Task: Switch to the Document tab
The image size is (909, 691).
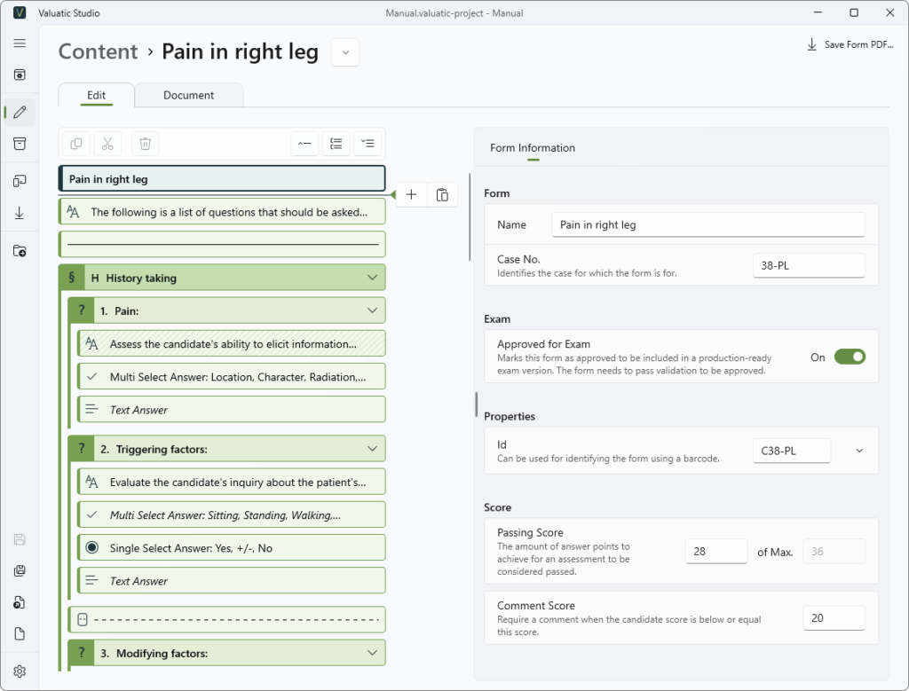Action: [188, 95]
